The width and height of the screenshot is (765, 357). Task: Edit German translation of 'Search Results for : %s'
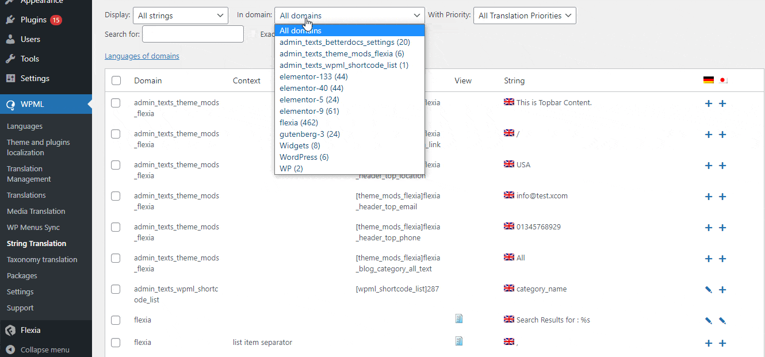point(709,320)
